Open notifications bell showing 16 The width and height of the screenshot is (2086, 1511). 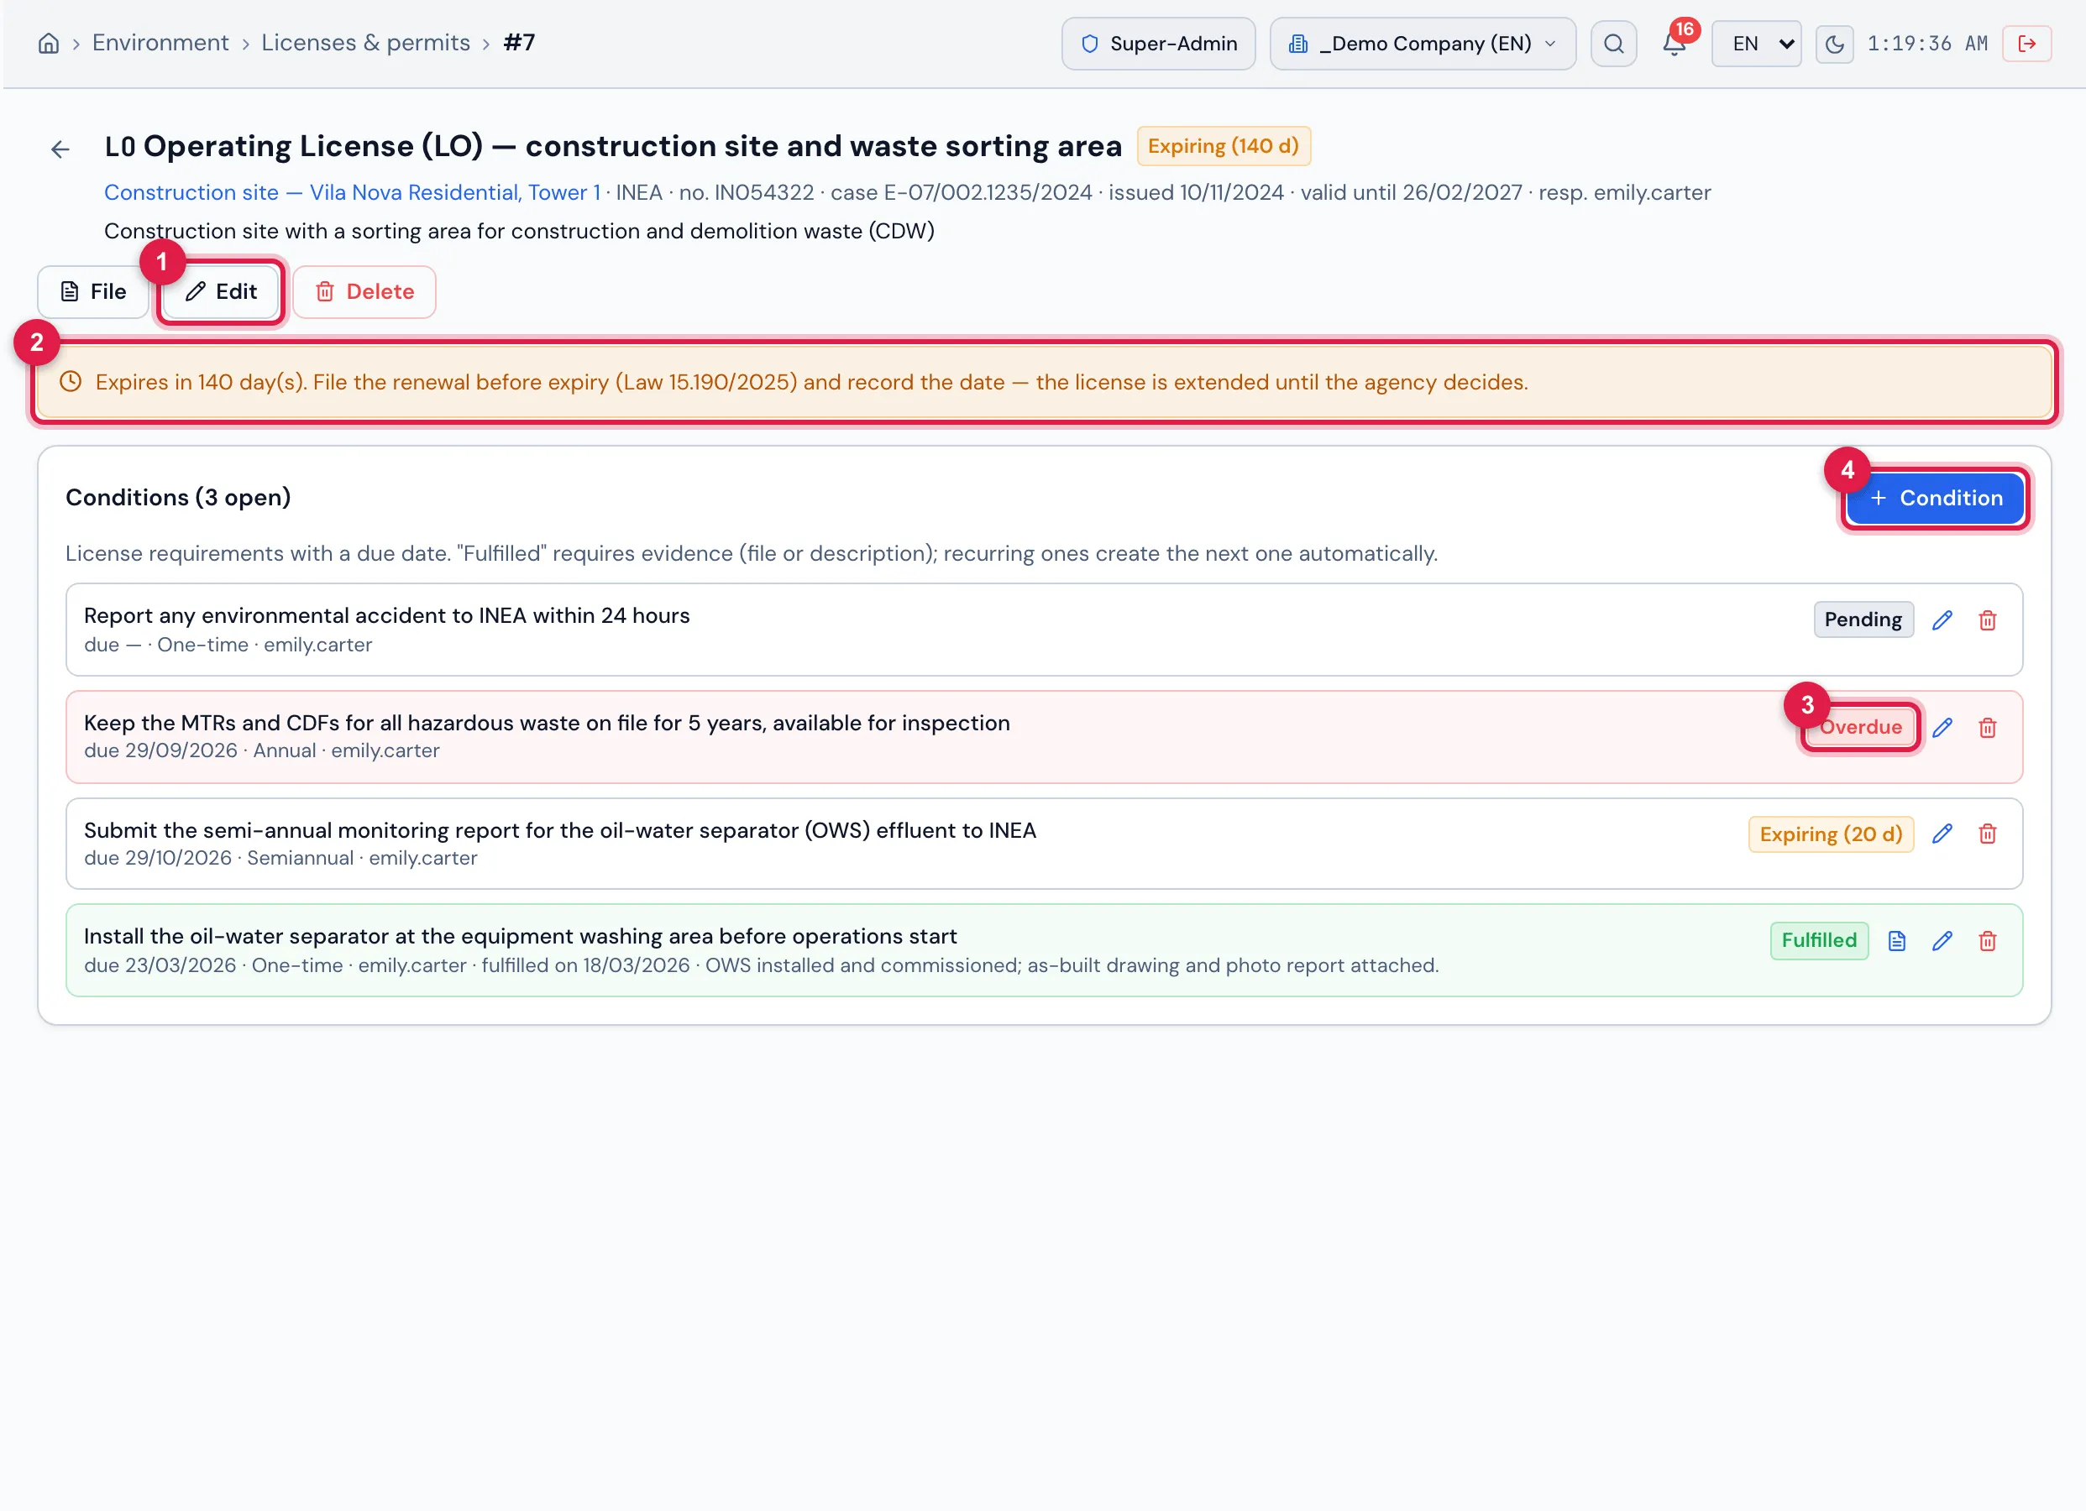1675,43
